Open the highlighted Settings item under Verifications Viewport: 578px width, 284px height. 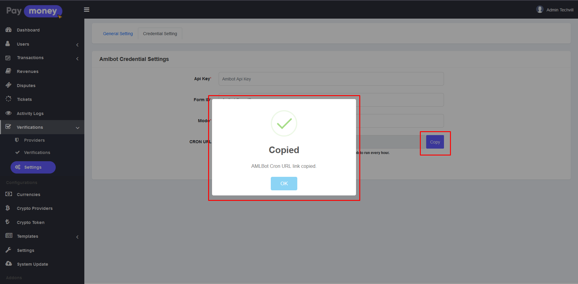(33, 167)
